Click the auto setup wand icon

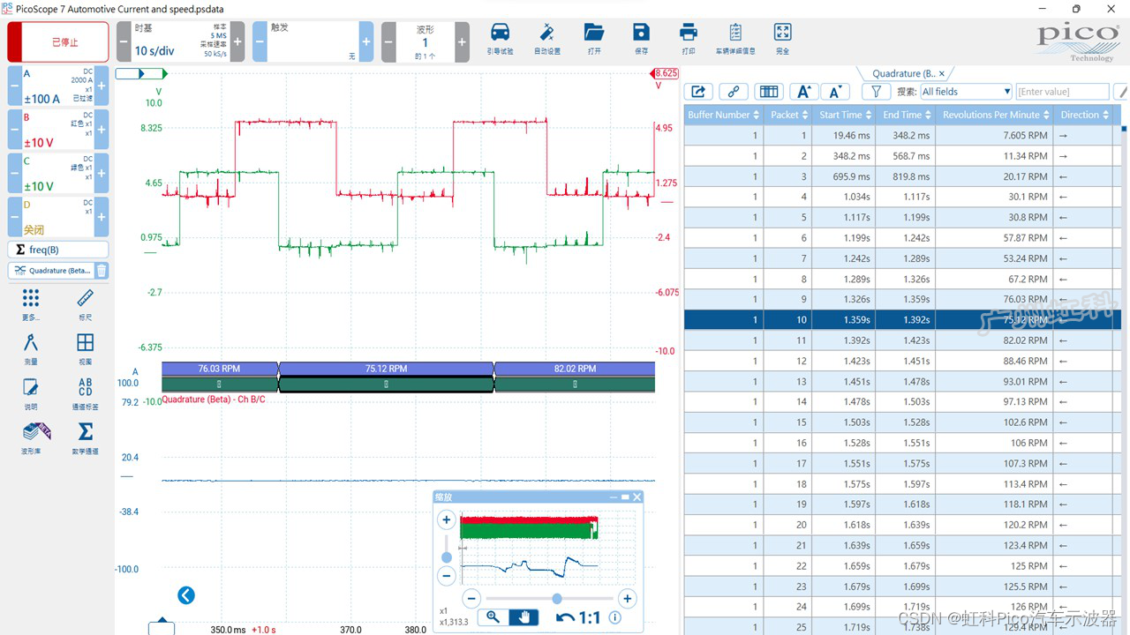point(546,34)
